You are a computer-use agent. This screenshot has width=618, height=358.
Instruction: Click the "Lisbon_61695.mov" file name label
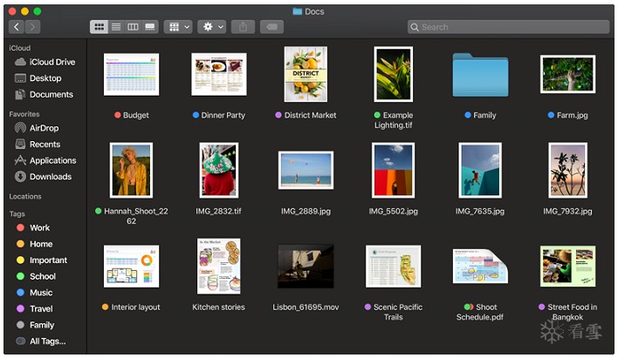(x=306, y=307)
